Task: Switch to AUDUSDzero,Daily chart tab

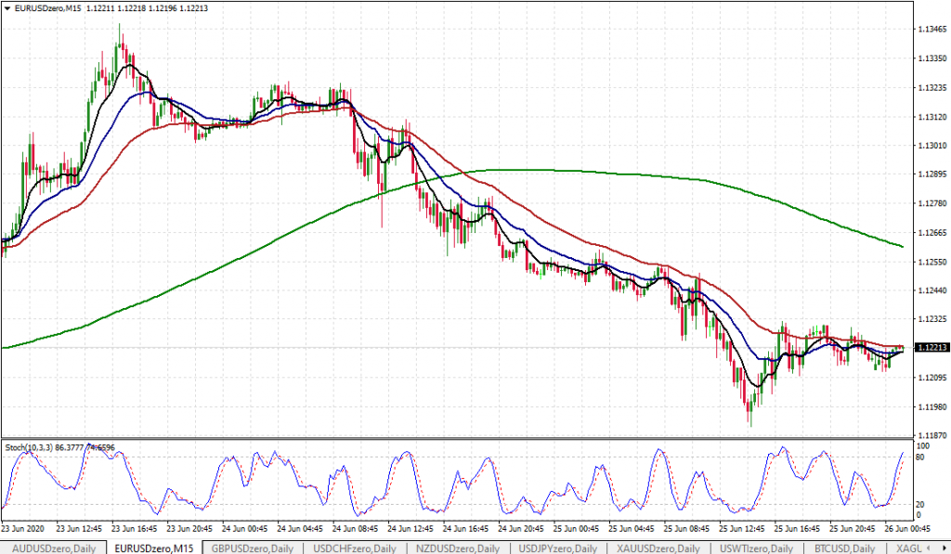Action: pos(52,548)
